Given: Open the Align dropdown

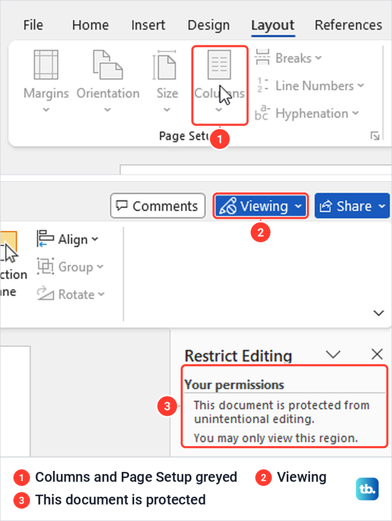Looking at the screenshot, I should pos(68,239).
